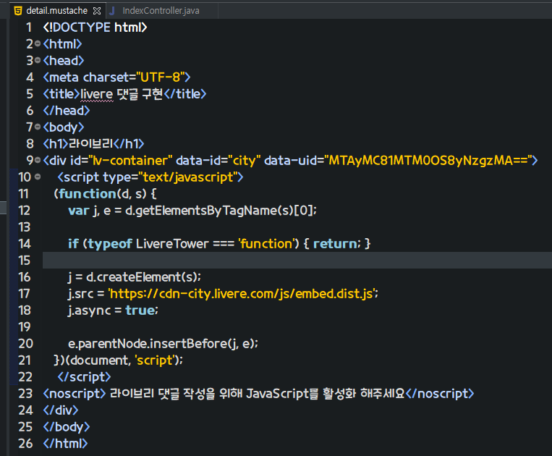Click the closing </html> tag
552x456 pixels.
coord(65,443)
